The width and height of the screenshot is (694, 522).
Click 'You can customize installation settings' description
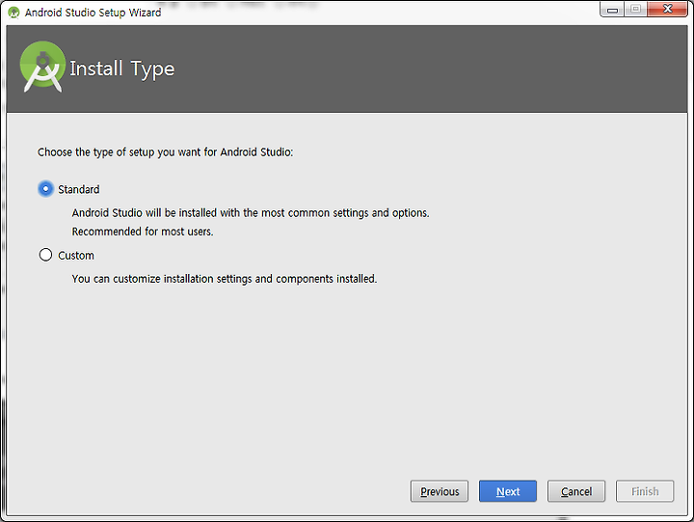tap(225, 279)
